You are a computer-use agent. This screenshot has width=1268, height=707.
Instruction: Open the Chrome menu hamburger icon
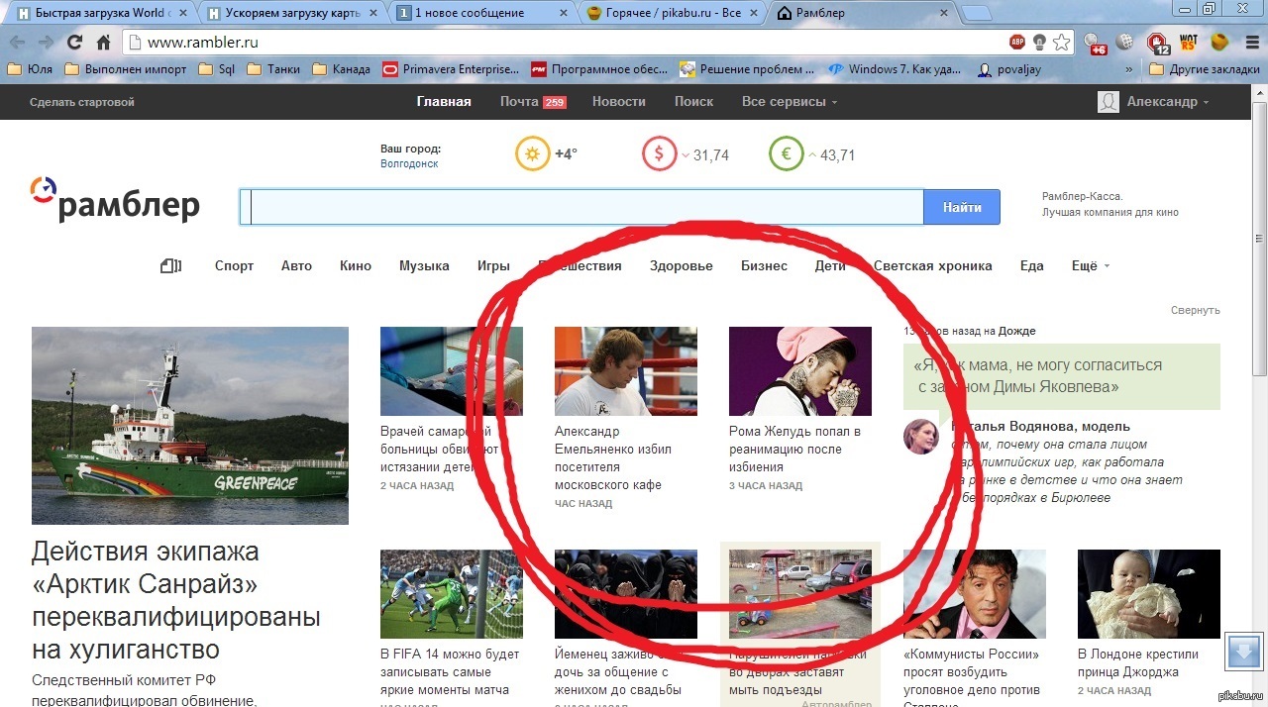1252,43
